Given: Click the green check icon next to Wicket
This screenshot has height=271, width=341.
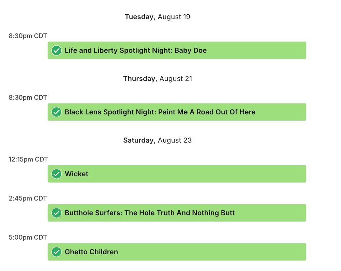Looking at the screenshot, I should pyautogui.click(x=56, y=174).
